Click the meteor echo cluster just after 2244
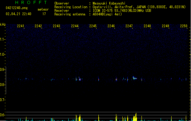The image size is (191, 121). coord(80,79)
